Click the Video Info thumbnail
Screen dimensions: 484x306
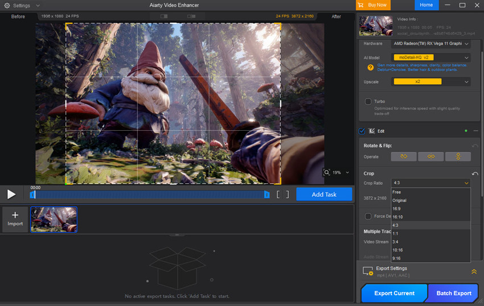(x=376, y=26)
